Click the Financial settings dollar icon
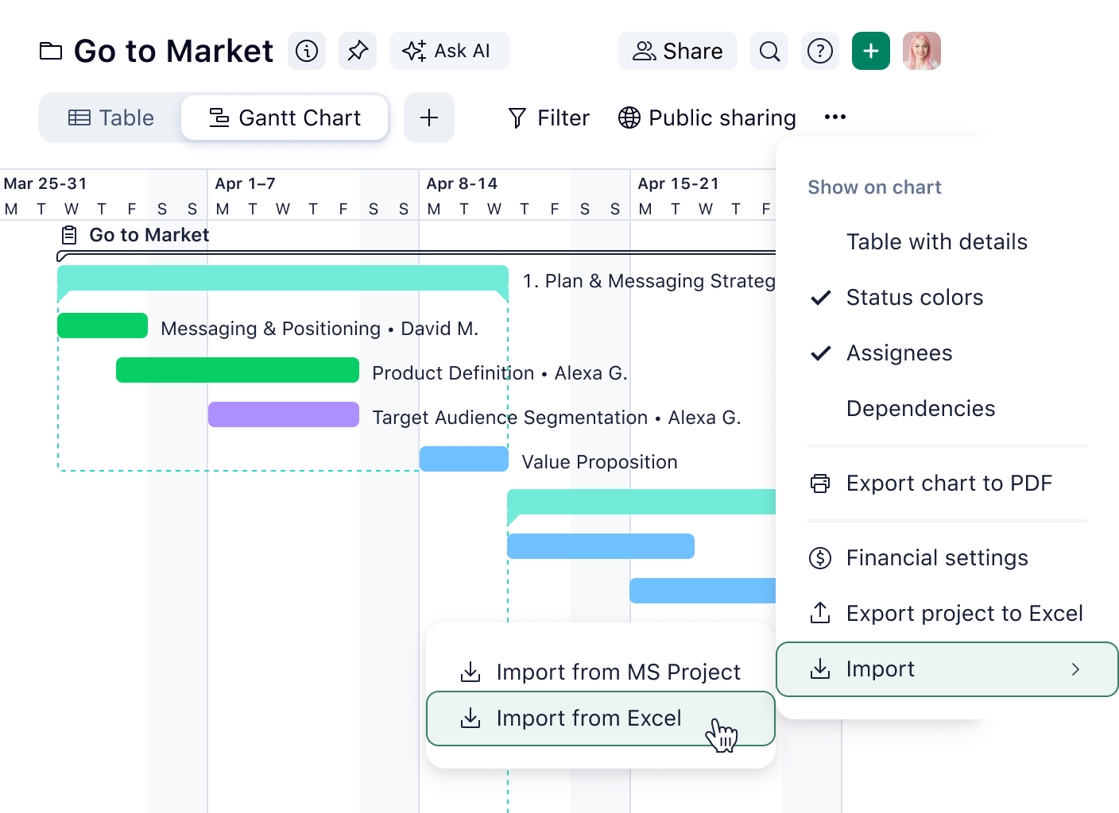This screenshot has height=813, width=1119. (x=819, y=558)
